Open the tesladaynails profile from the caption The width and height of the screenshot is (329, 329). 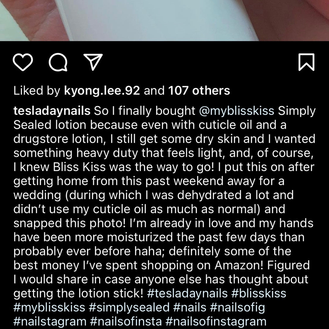point(52,111)
